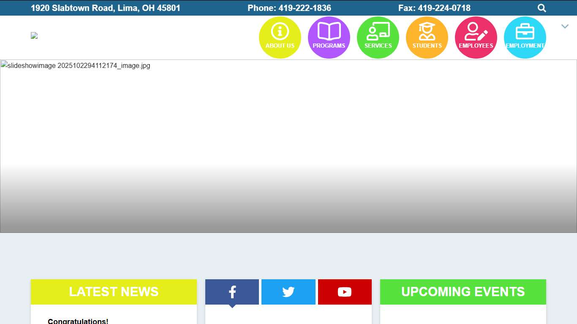Open the search magnifier in top bar

click(542, 8)
